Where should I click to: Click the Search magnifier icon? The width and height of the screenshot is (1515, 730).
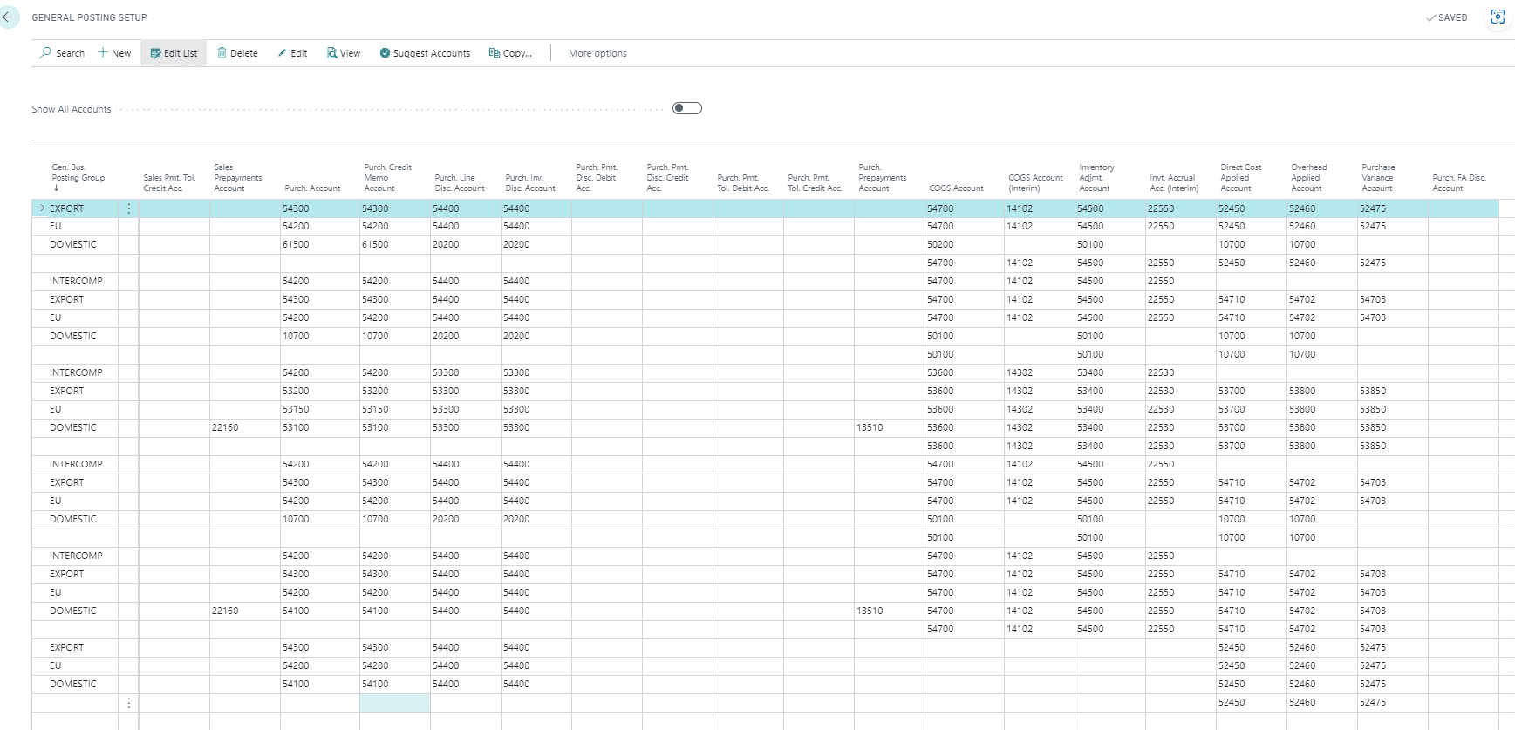(45, 53)
